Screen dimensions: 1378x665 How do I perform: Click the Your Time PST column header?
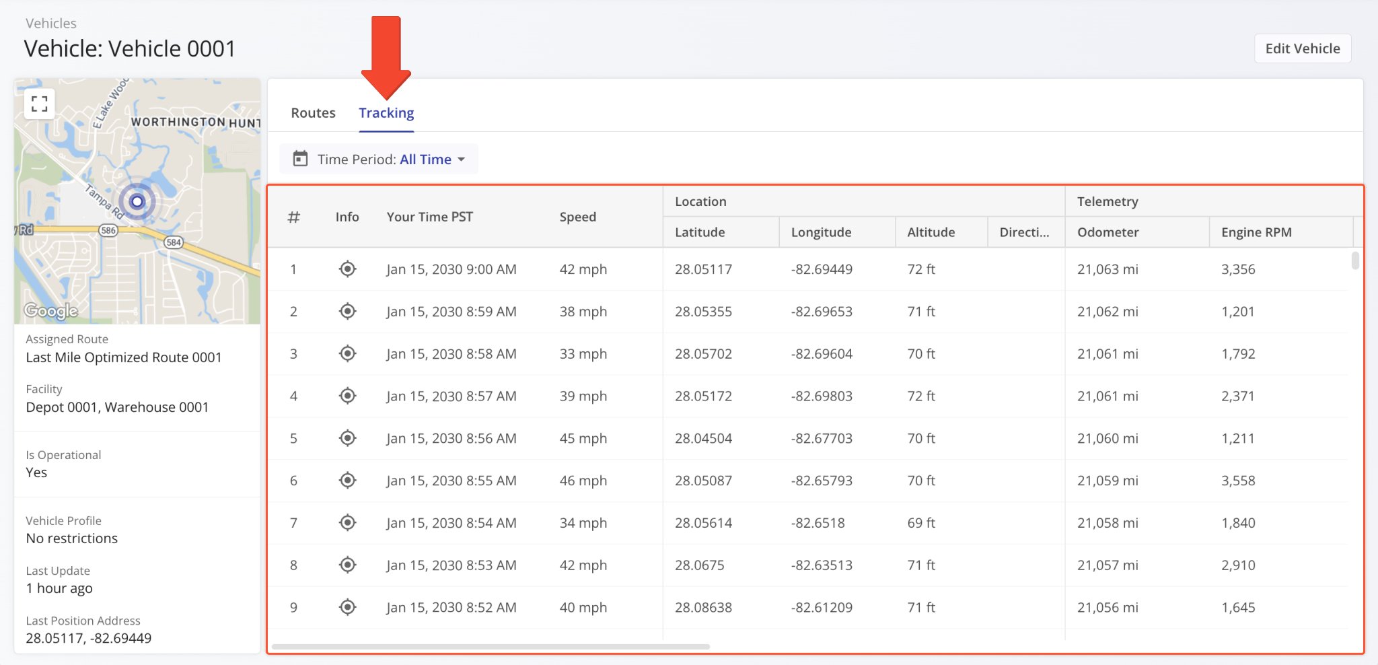coord(429,217)
